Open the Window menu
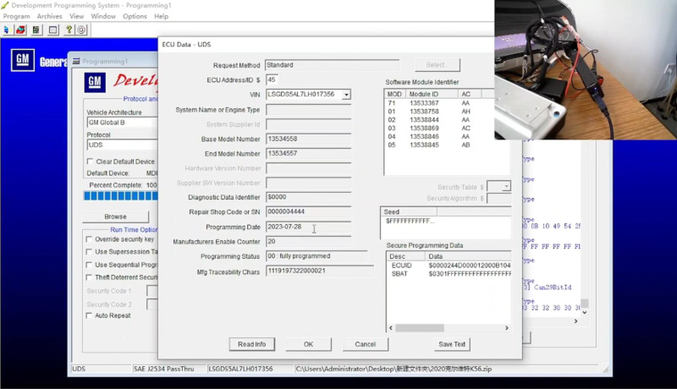Screen dimensions: 677x389 tap(103, 16)
